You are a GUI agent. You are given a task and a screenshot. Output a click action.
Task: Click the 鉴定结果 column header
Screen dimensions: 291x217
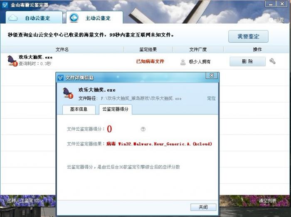[x=148, y=49]
